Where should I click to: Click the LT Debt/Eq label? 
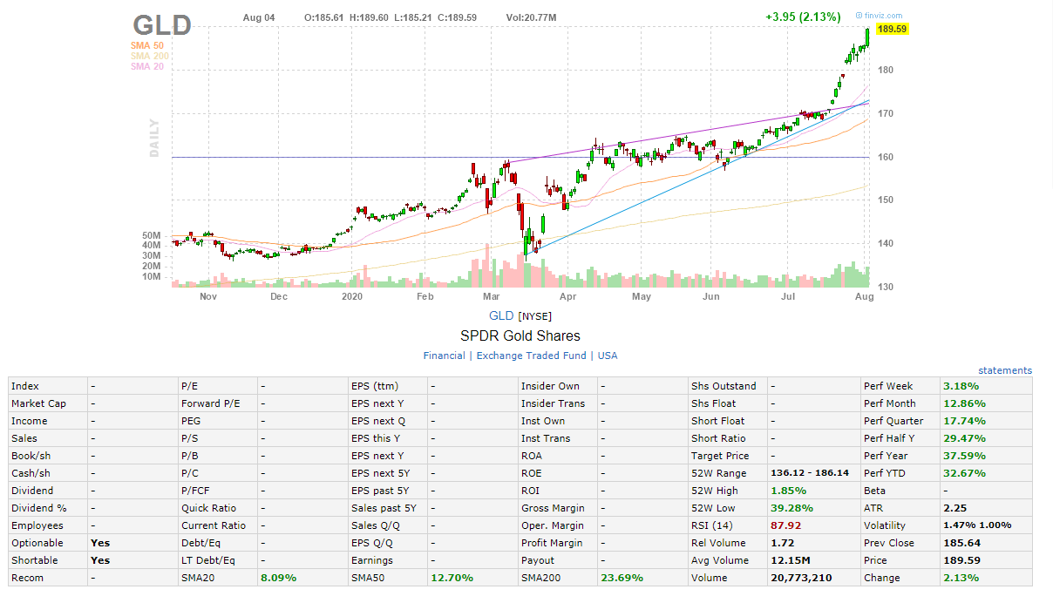[207, 560]
